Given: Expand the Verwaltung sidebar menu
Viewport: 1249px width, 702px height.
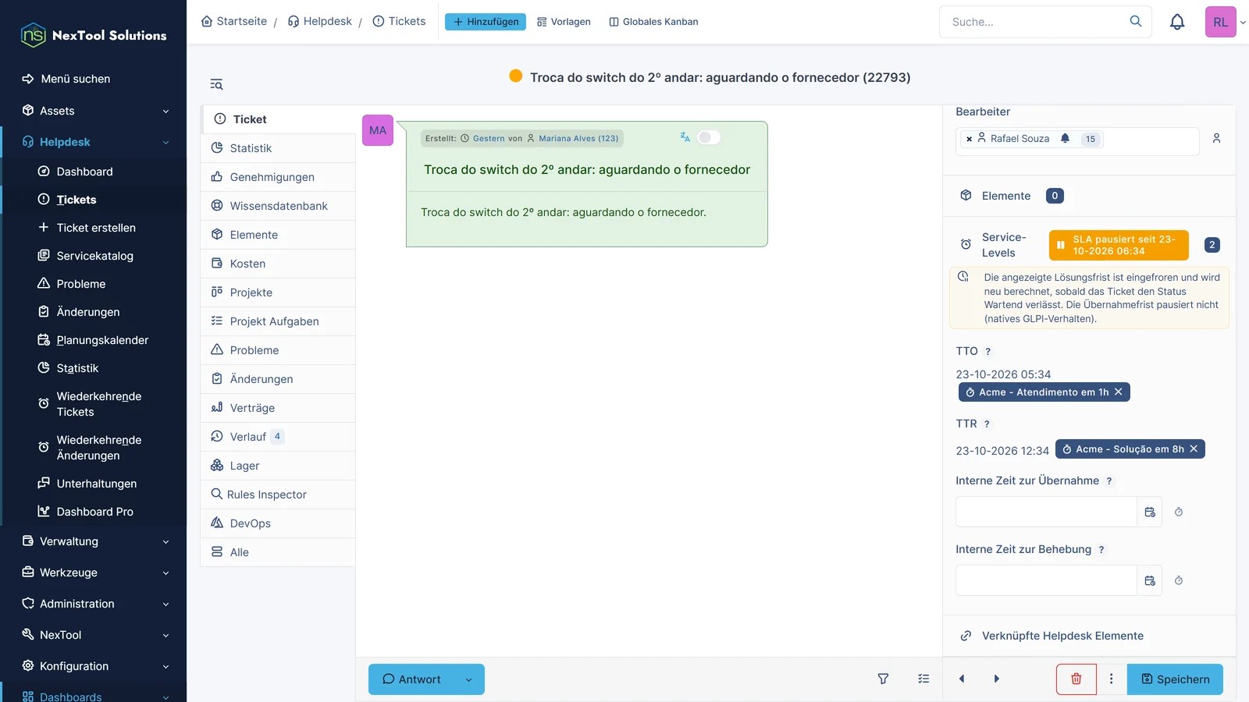Looking at the screenshot, I should click(94, 541).
